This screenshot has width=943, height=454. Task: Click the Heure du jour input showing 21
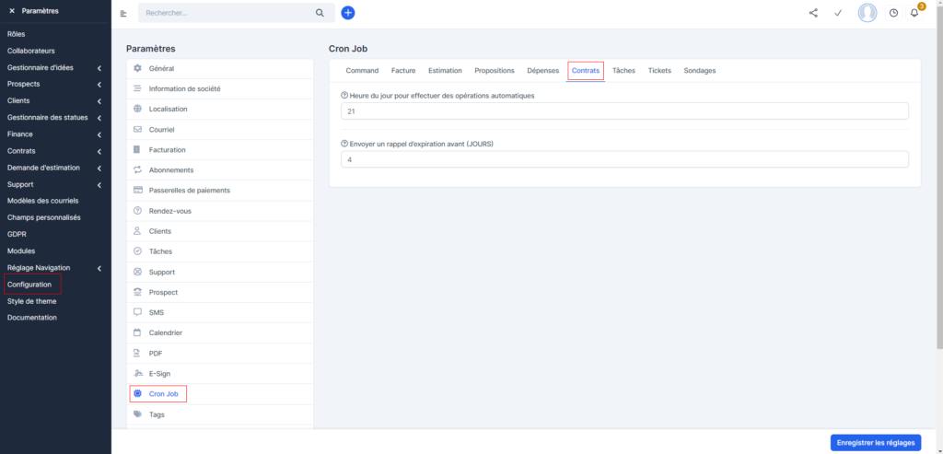pos(624,111)
